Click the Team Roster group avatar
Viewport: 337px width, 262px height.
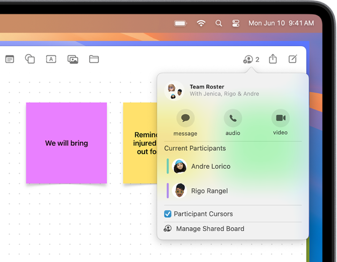175,90
